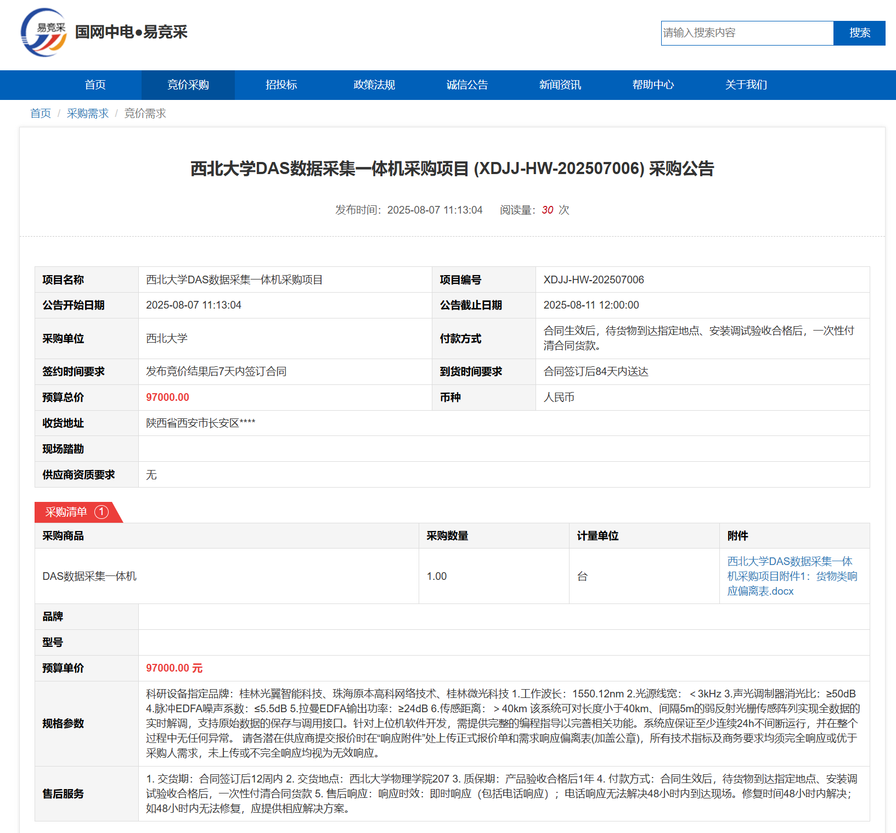Click the 首页 breadcrumb link
The height and width of the screenshot is (833, 896).
click(41, 114)
